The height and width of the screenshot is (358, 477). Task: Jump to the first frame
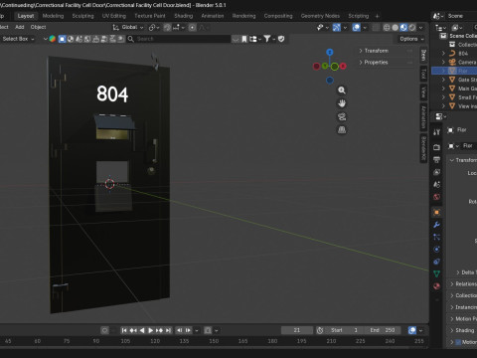click(124, 330)
